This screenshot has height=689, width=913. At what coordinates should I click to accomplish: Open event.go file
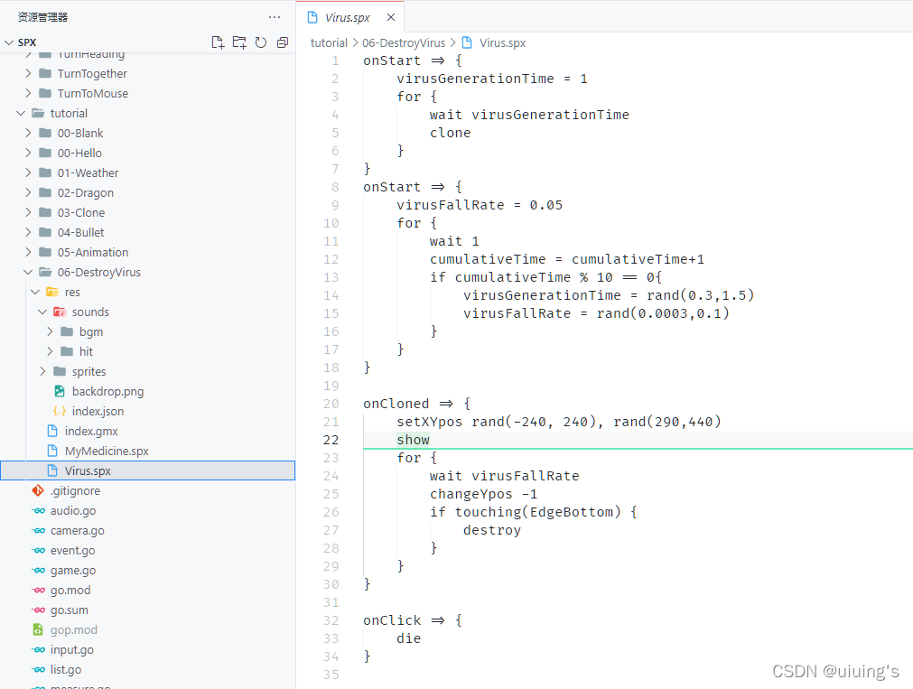tap(73, 550)
